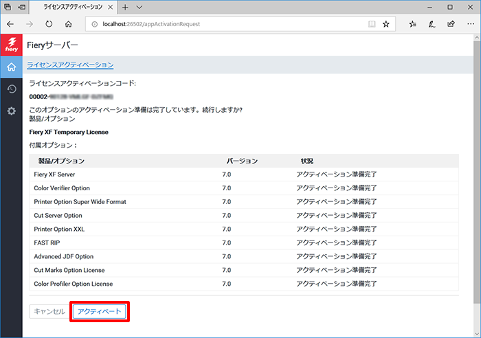Open a new tab with plus button

coord(125,7)
